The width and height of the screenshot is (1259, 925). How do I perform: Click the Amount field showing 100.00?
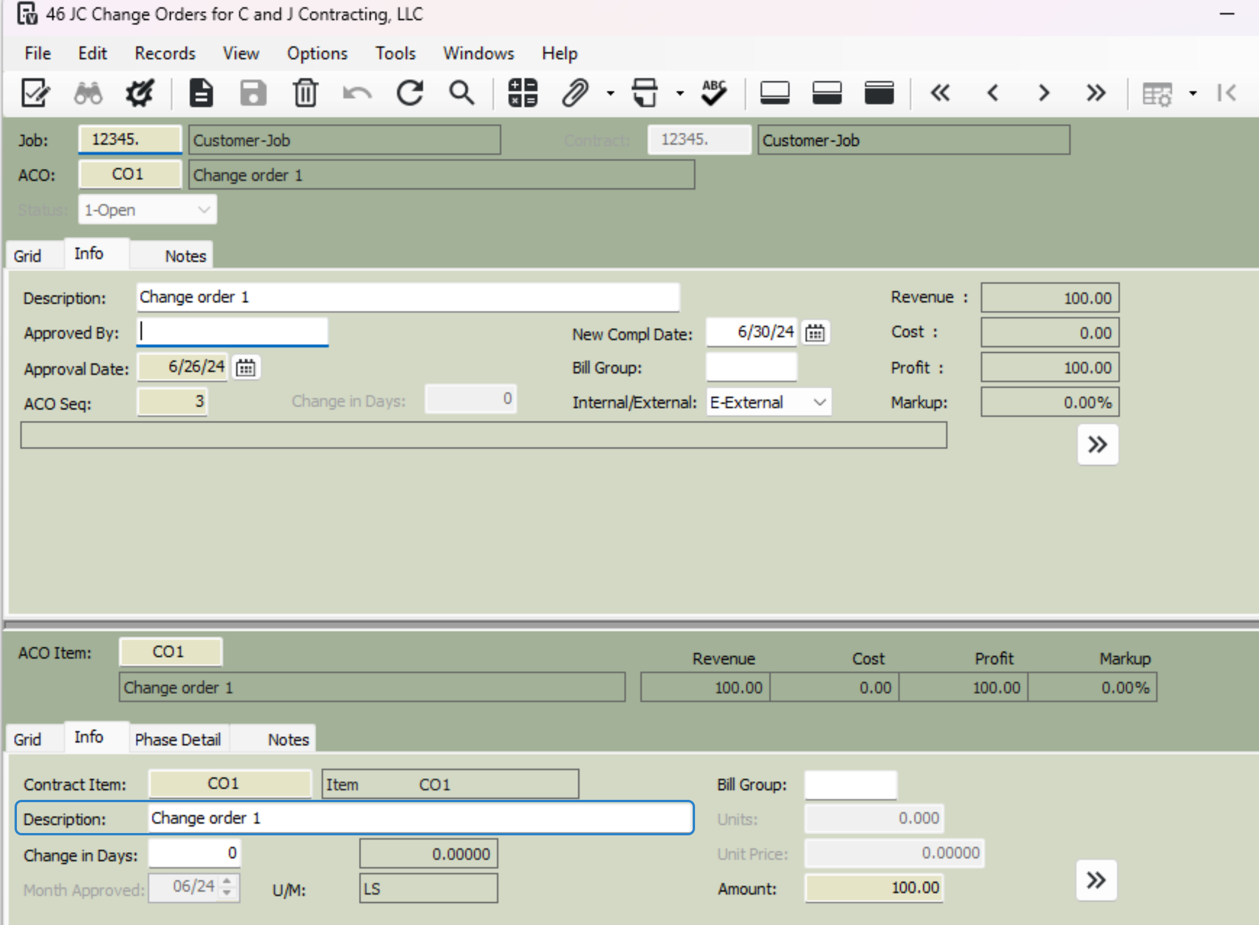[873, 888]
